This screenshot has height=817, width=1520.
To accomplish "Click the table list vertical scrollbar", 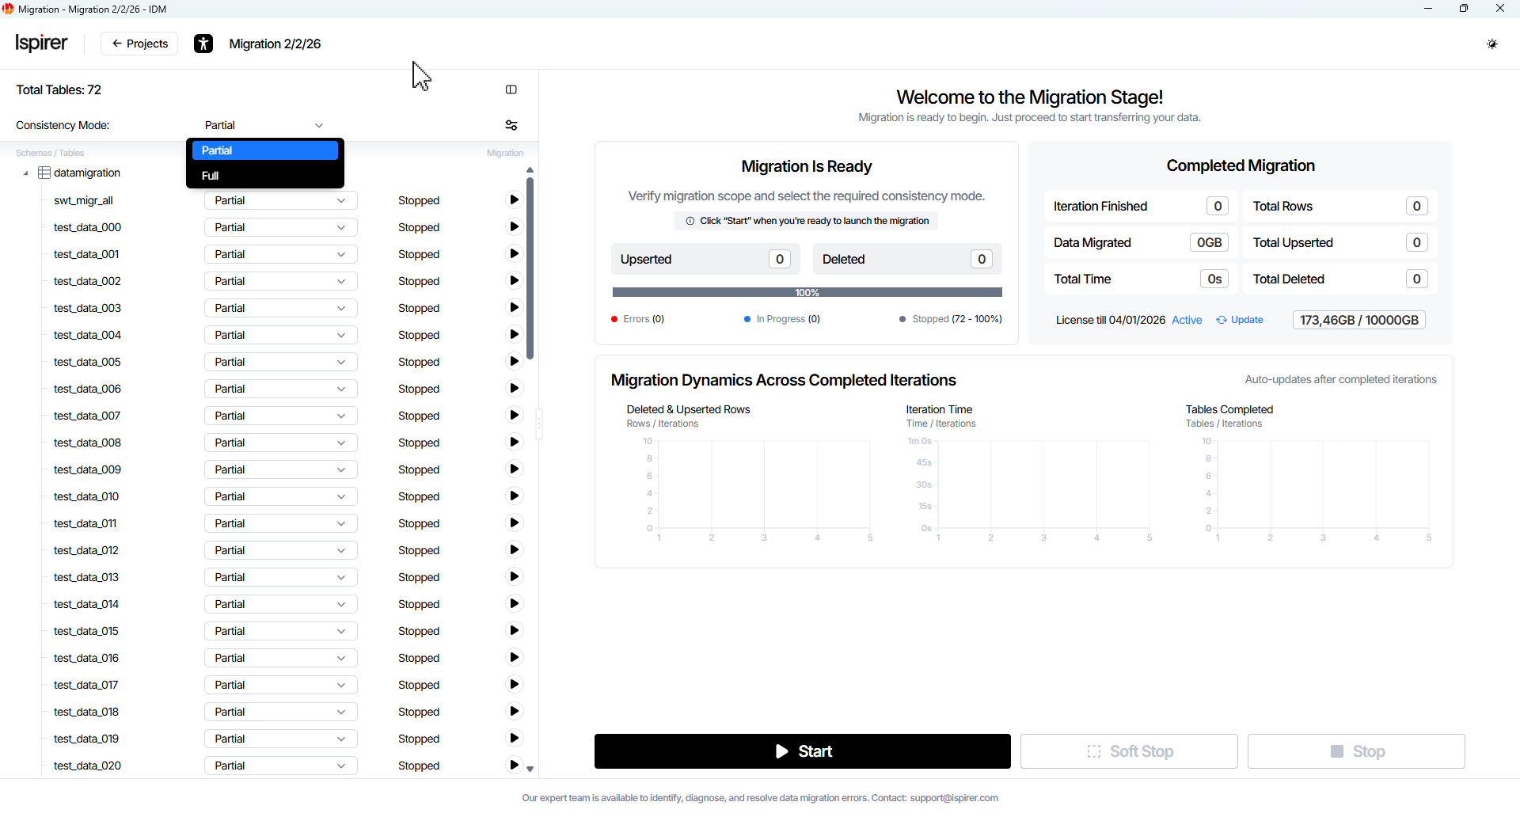I will click(530, 269).
